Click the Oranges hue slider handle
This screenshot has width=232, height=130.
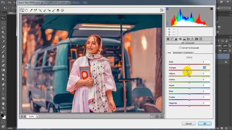point(187,70)
